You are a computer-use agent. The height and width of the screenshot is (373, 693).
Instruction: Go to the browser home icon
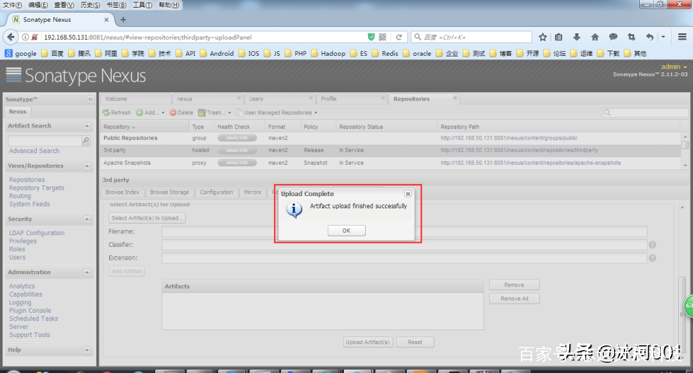[x=595, y=37]
